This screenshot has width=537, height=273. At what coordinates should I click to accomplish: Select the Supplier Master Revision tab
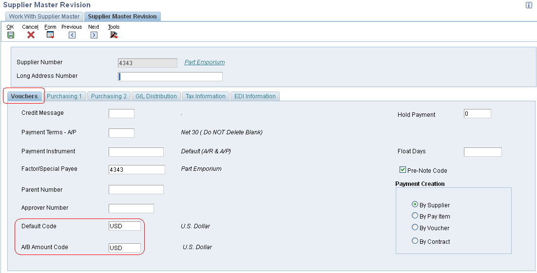[x=122, y=17]
